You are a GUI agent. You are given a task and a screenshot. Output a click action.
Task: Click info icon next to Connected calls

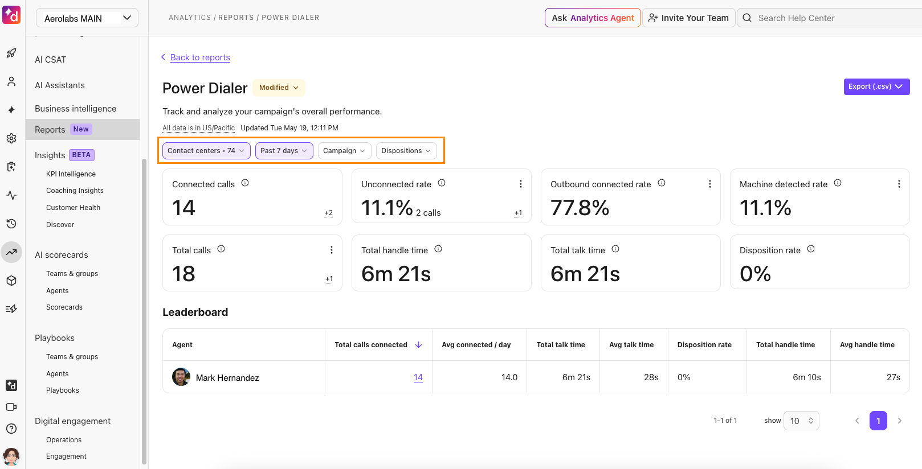[x=245, y=183]
